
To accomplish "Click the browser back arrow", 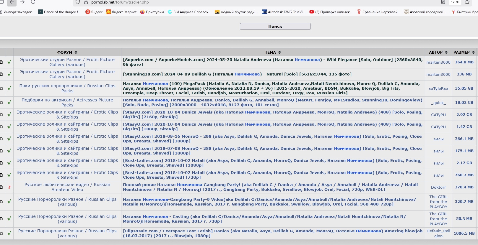I will 12,2.
